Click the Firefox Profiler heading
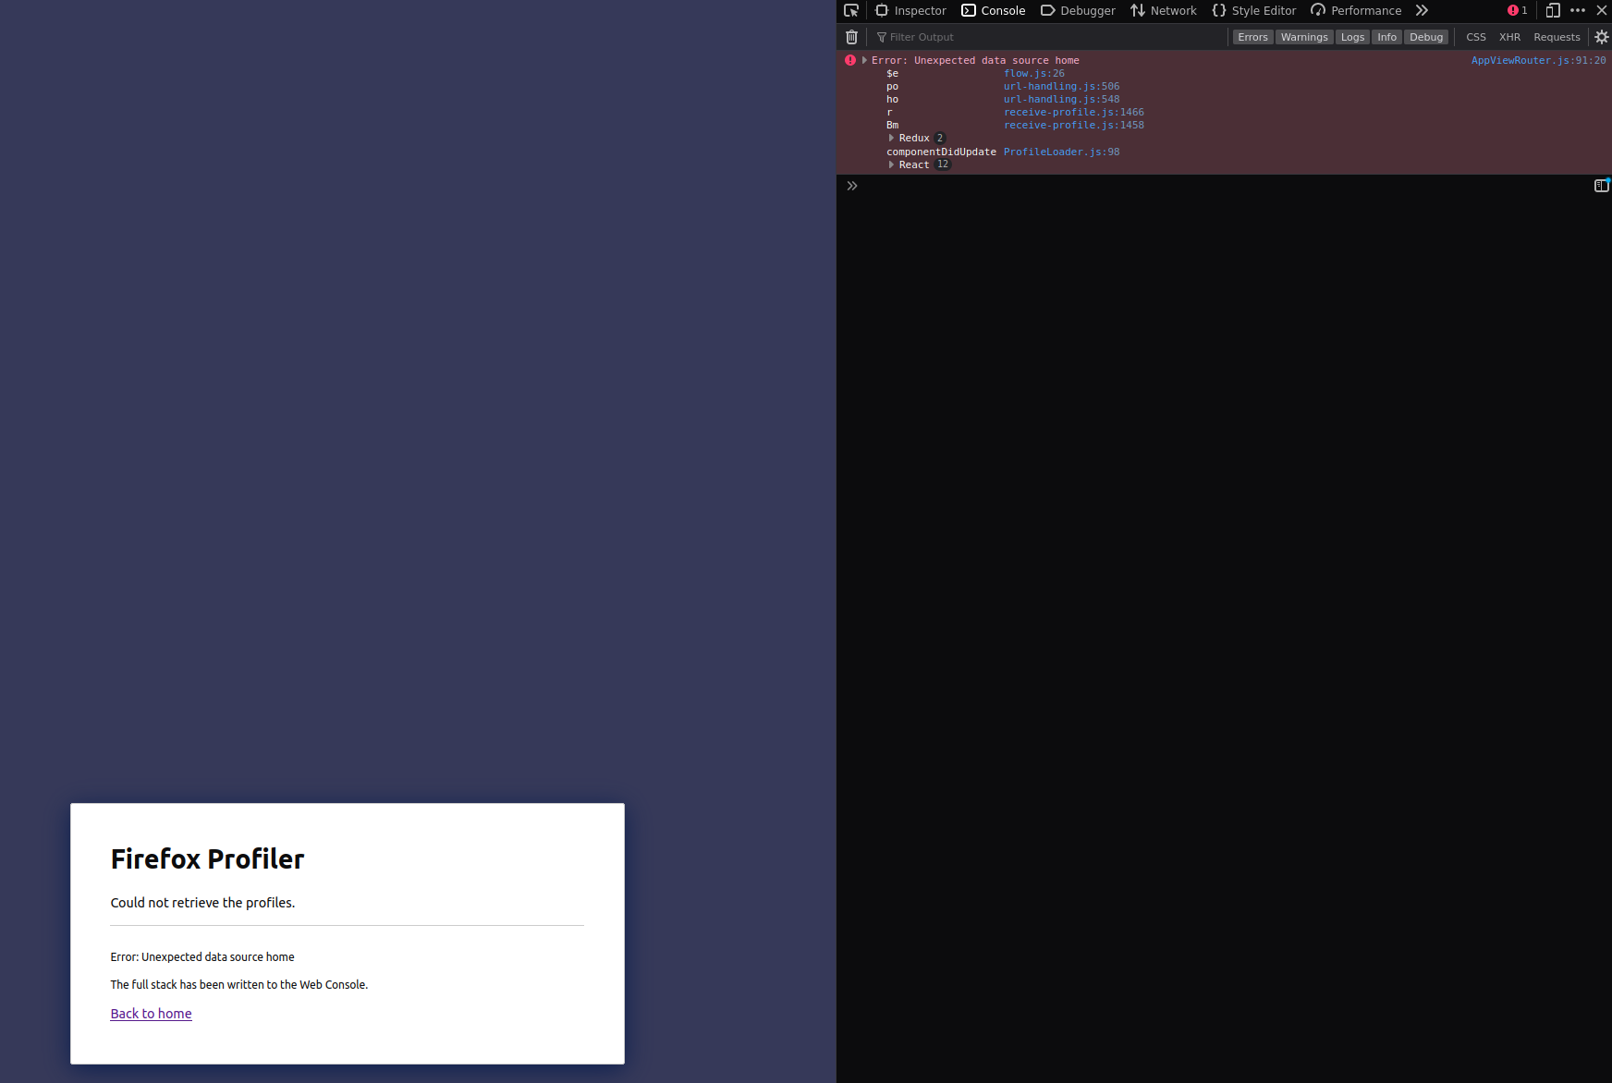 tap(207, 859)
